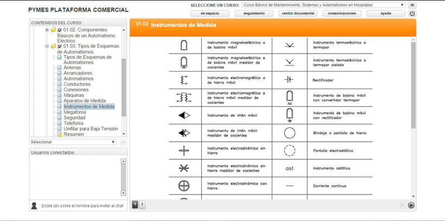Click page icon next to Telefonía

(x=59, y=123)
